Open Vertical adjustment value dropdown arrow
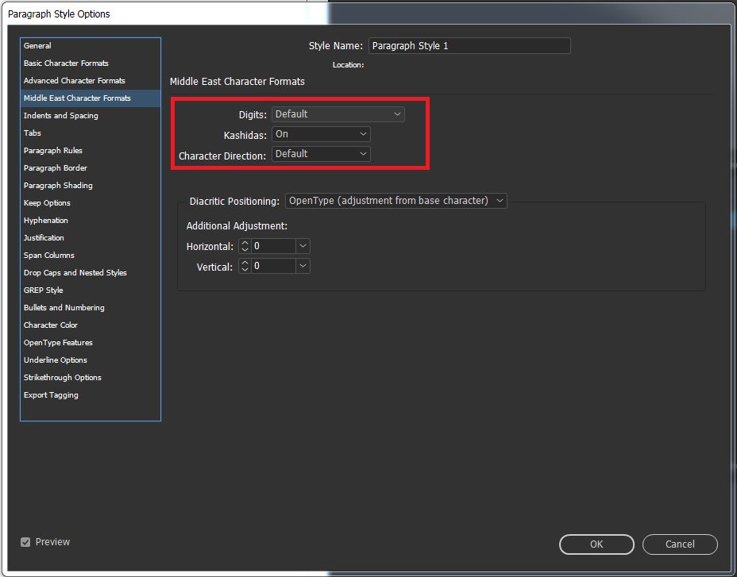 [303, 266]
